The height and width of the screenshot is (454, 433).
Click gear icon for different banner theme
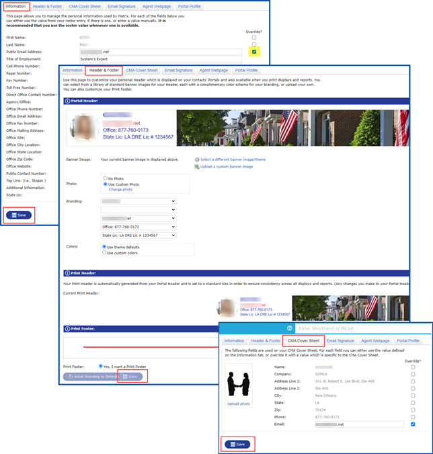pos(197,159)
